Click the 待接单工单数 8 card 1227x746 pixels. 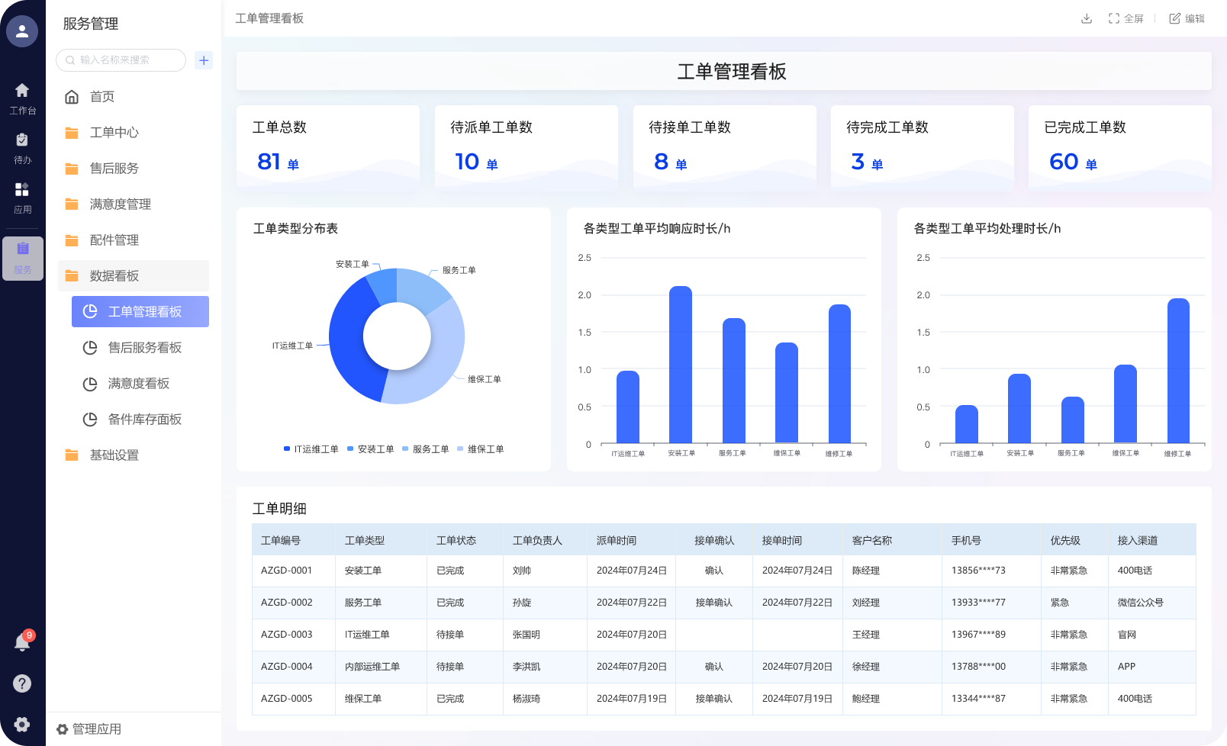(x=725, y=147)
